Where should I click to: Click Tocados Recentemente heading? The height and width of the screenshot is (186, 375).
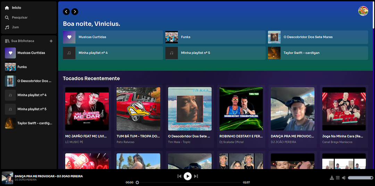[91, 79]
